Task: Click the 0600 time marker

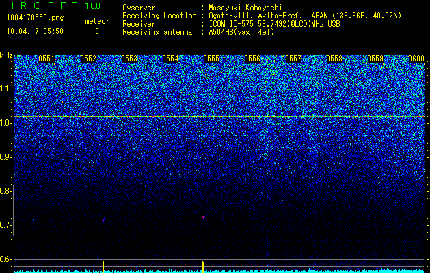Action: (x=416, y=59)
